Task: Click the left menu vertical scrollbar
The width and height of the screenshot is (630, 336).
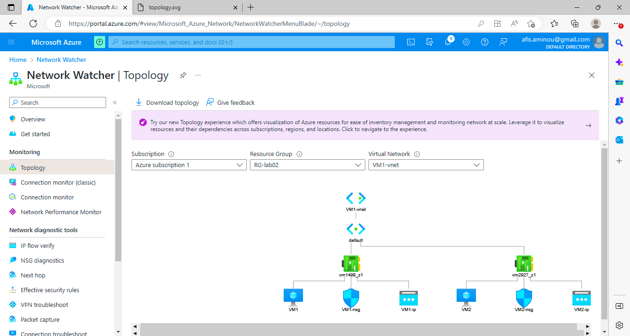Action: click(118, 189)
